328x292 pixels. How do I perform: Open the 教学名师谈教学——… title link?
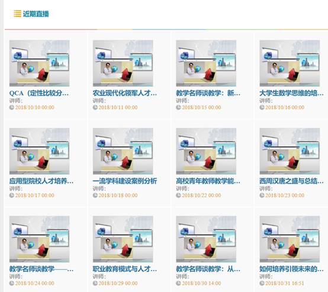click(x=41, y=269)
